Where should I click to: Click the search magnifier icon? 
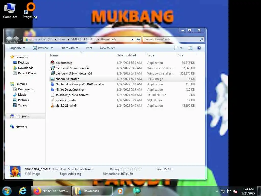[x=201, y=39]
